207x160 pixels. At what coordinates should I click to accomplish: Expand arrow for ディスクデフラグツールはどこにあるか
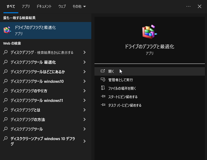pyautogui.click(x=84, y=72)
